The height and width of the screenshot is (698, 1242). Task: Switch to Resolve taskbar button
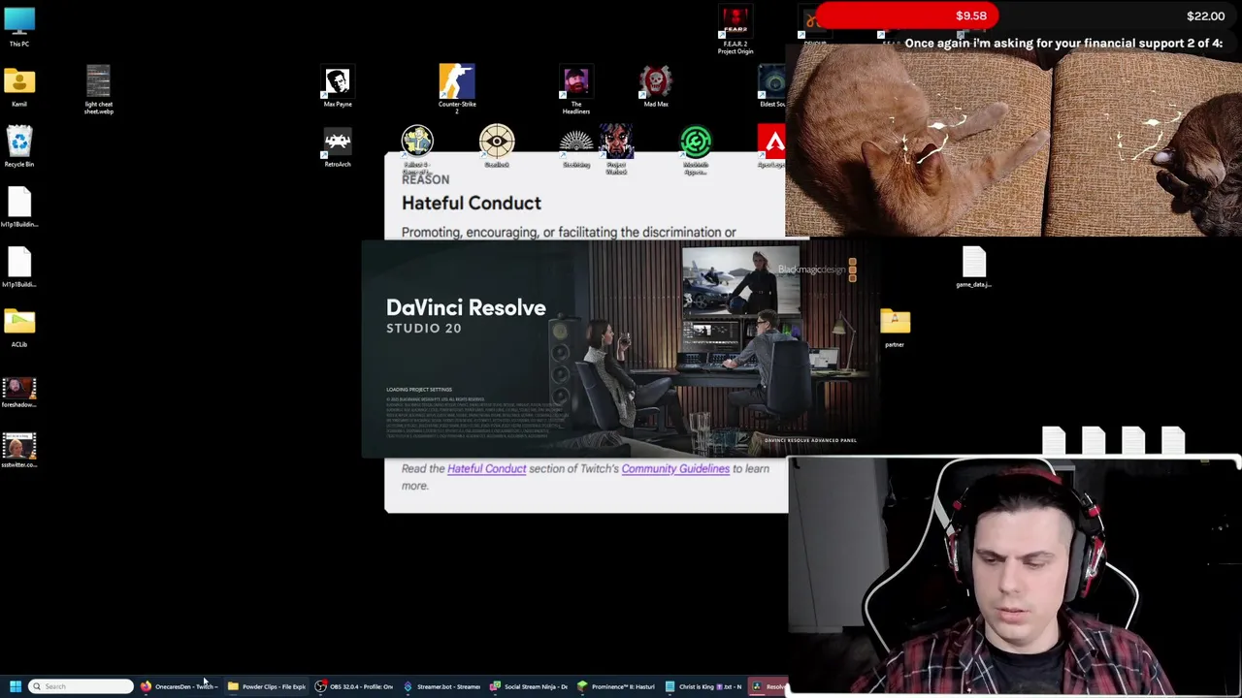(x=768, y=686)
